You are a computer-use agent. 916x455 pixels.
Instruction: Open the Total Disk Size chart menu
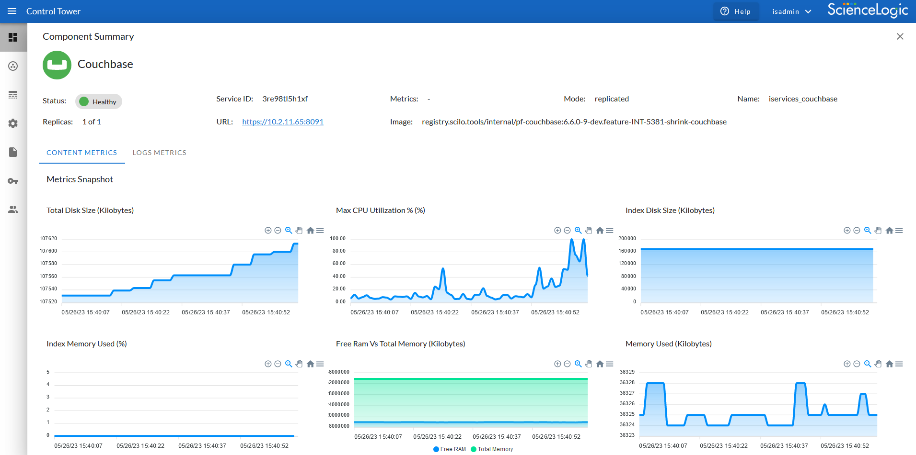(x=320, y=231)
